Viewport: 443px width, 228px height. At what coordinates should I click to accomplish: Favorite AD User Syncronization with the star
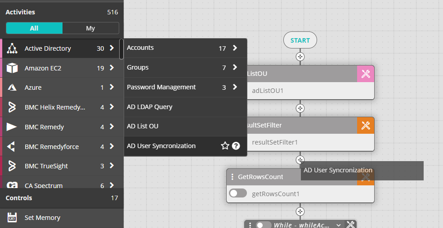(x=225, y=146)
